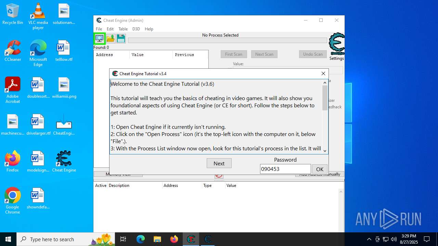Viewport: 438px width, 246px height.
Task: Click the Next Scan button
Action: coord(264,54)
